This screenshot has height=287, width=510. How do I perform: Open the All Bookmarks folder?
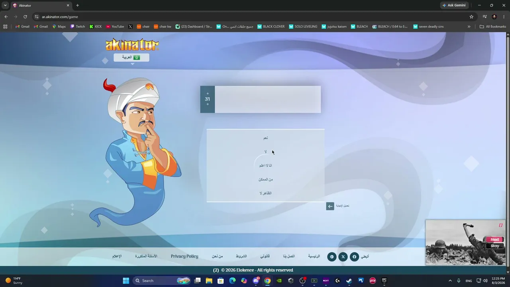pos(493,27)
